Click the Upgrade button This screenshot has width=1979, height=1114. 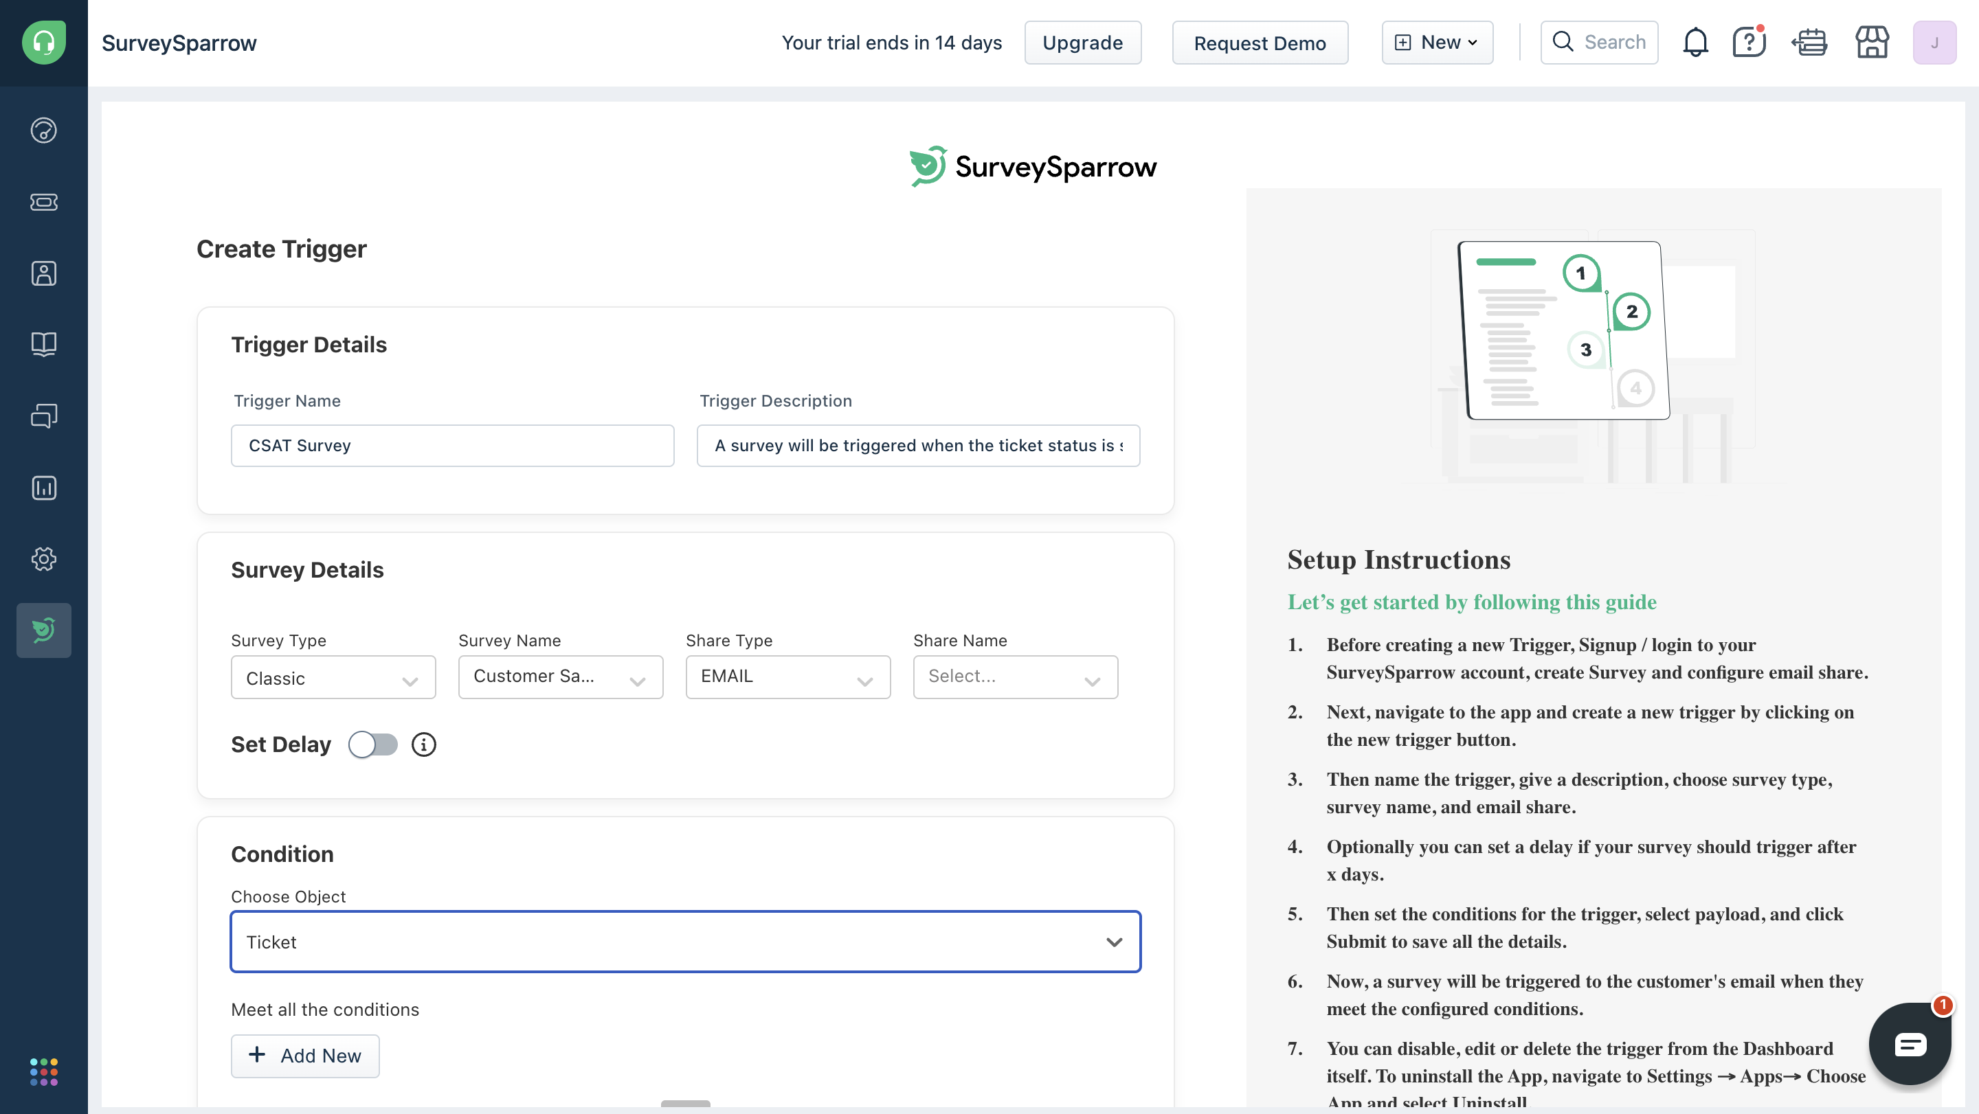pyautogui.click(x=1082, y=43)
